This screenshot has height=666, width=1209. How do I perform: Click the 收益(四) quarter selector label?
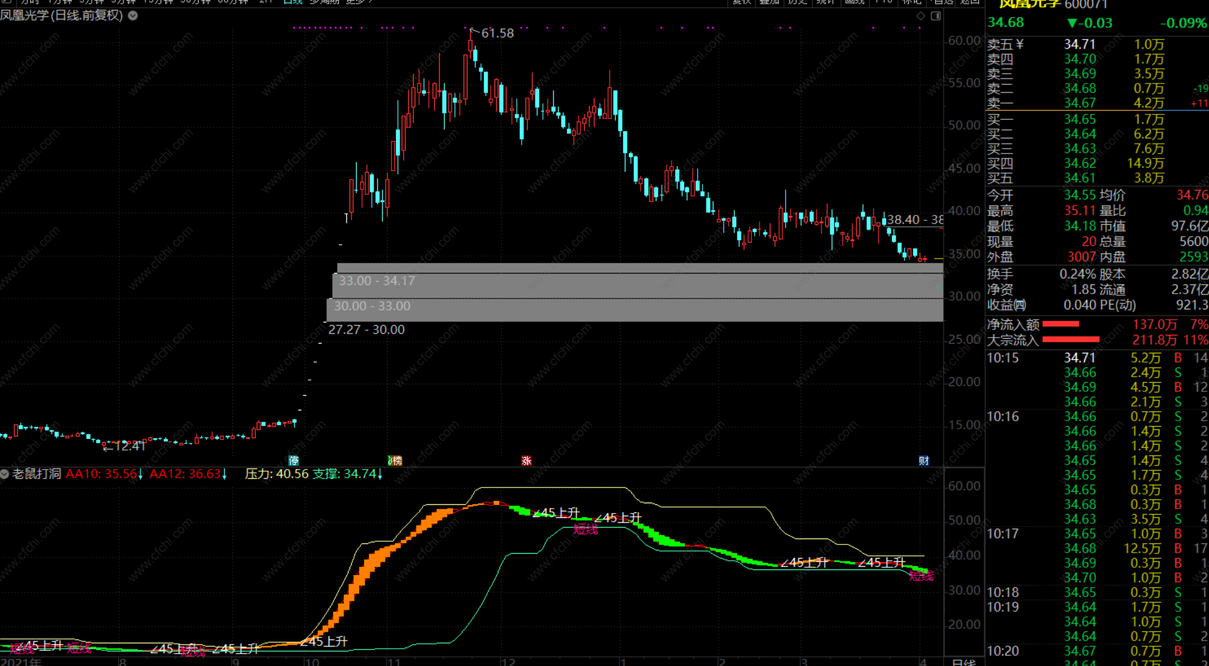pyautogui.click(x=1007, y=305)
